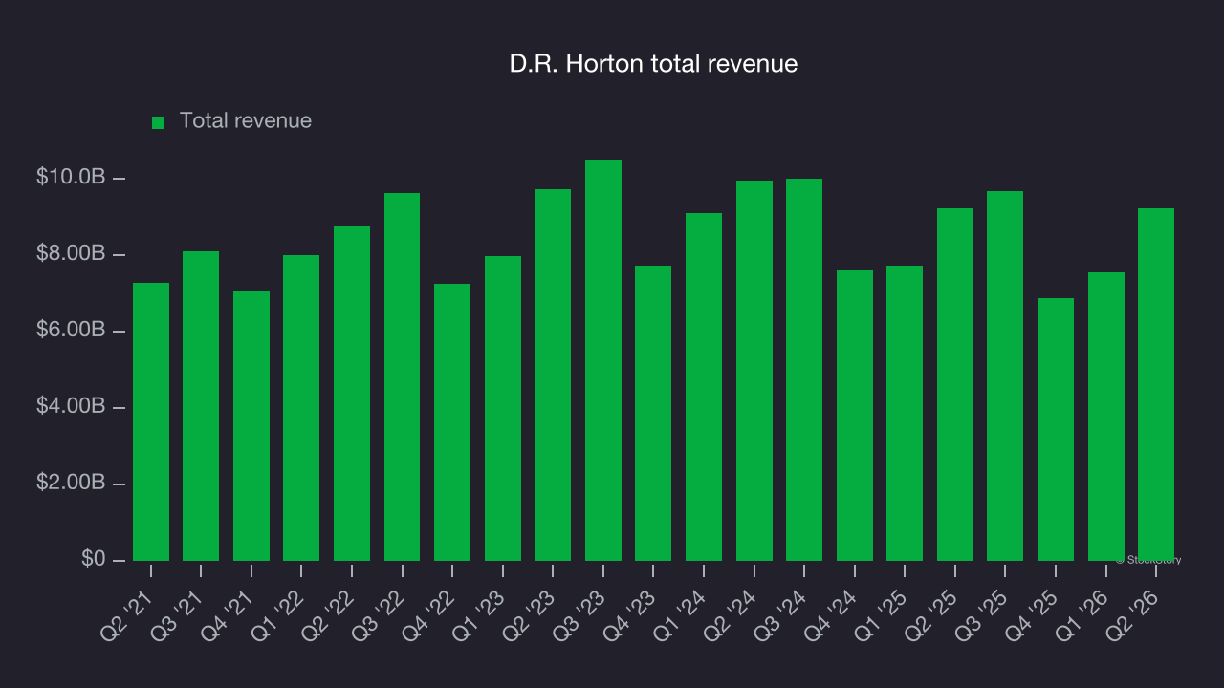The image size is (1224, 688).
Task: Select the Q1 '22 revenue bar
Action: (x=301, y=408)
